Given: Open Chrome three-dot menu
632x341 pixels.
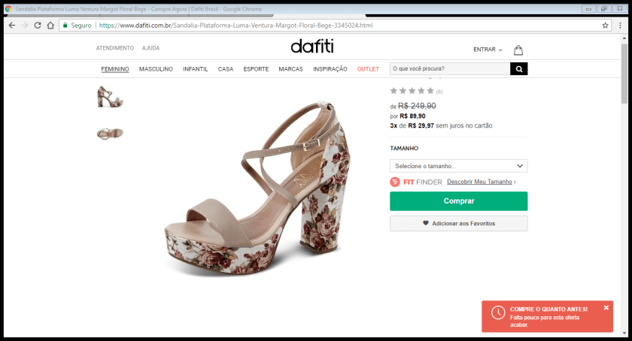Looking at the screenshot, I should [x=619, y=25].
